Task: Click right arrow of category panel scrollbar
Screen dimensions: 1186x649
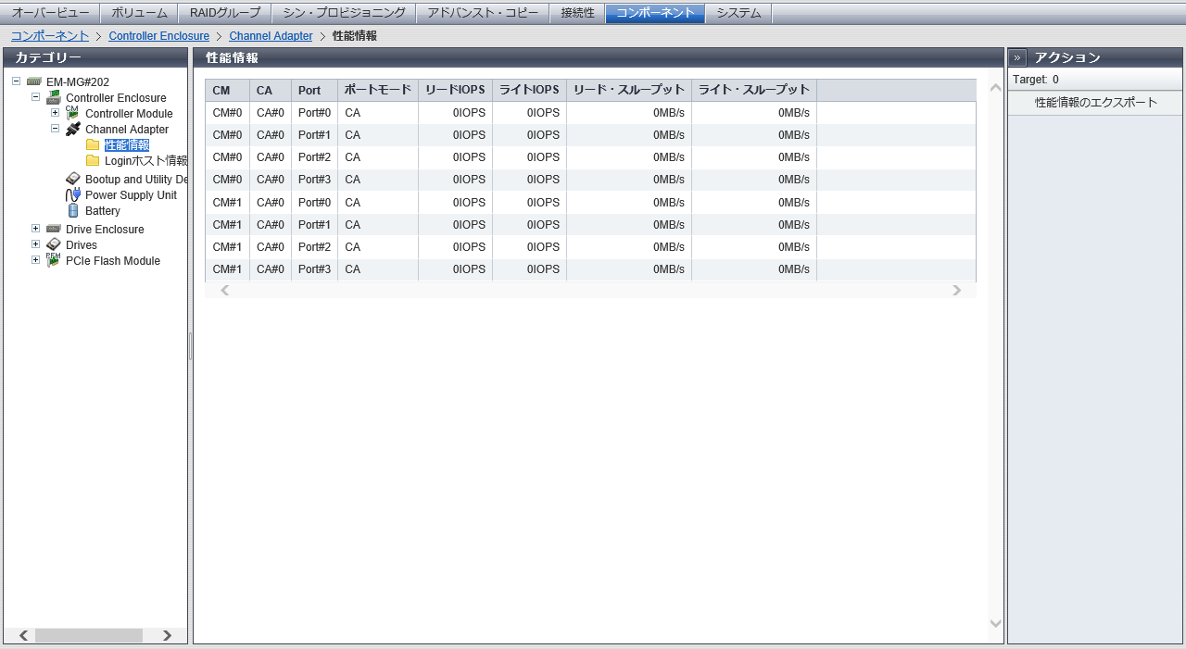Action: coord(167,635)
